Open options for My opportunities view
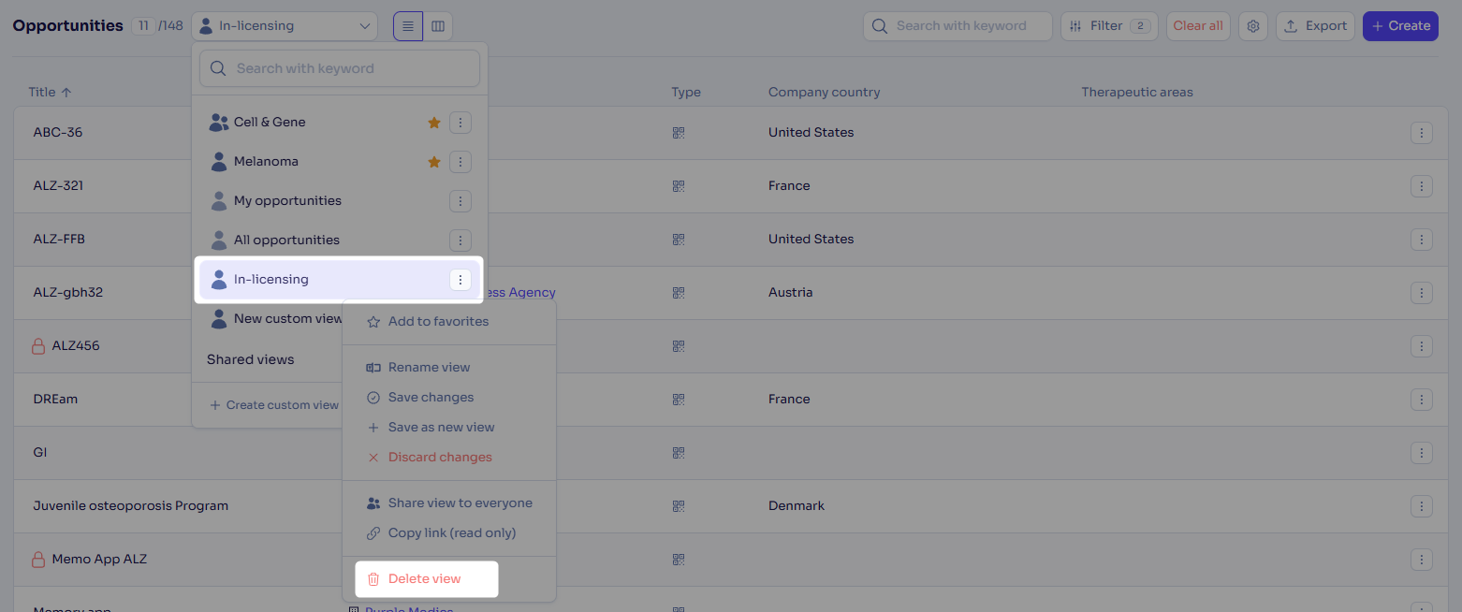 coord(461,201)
